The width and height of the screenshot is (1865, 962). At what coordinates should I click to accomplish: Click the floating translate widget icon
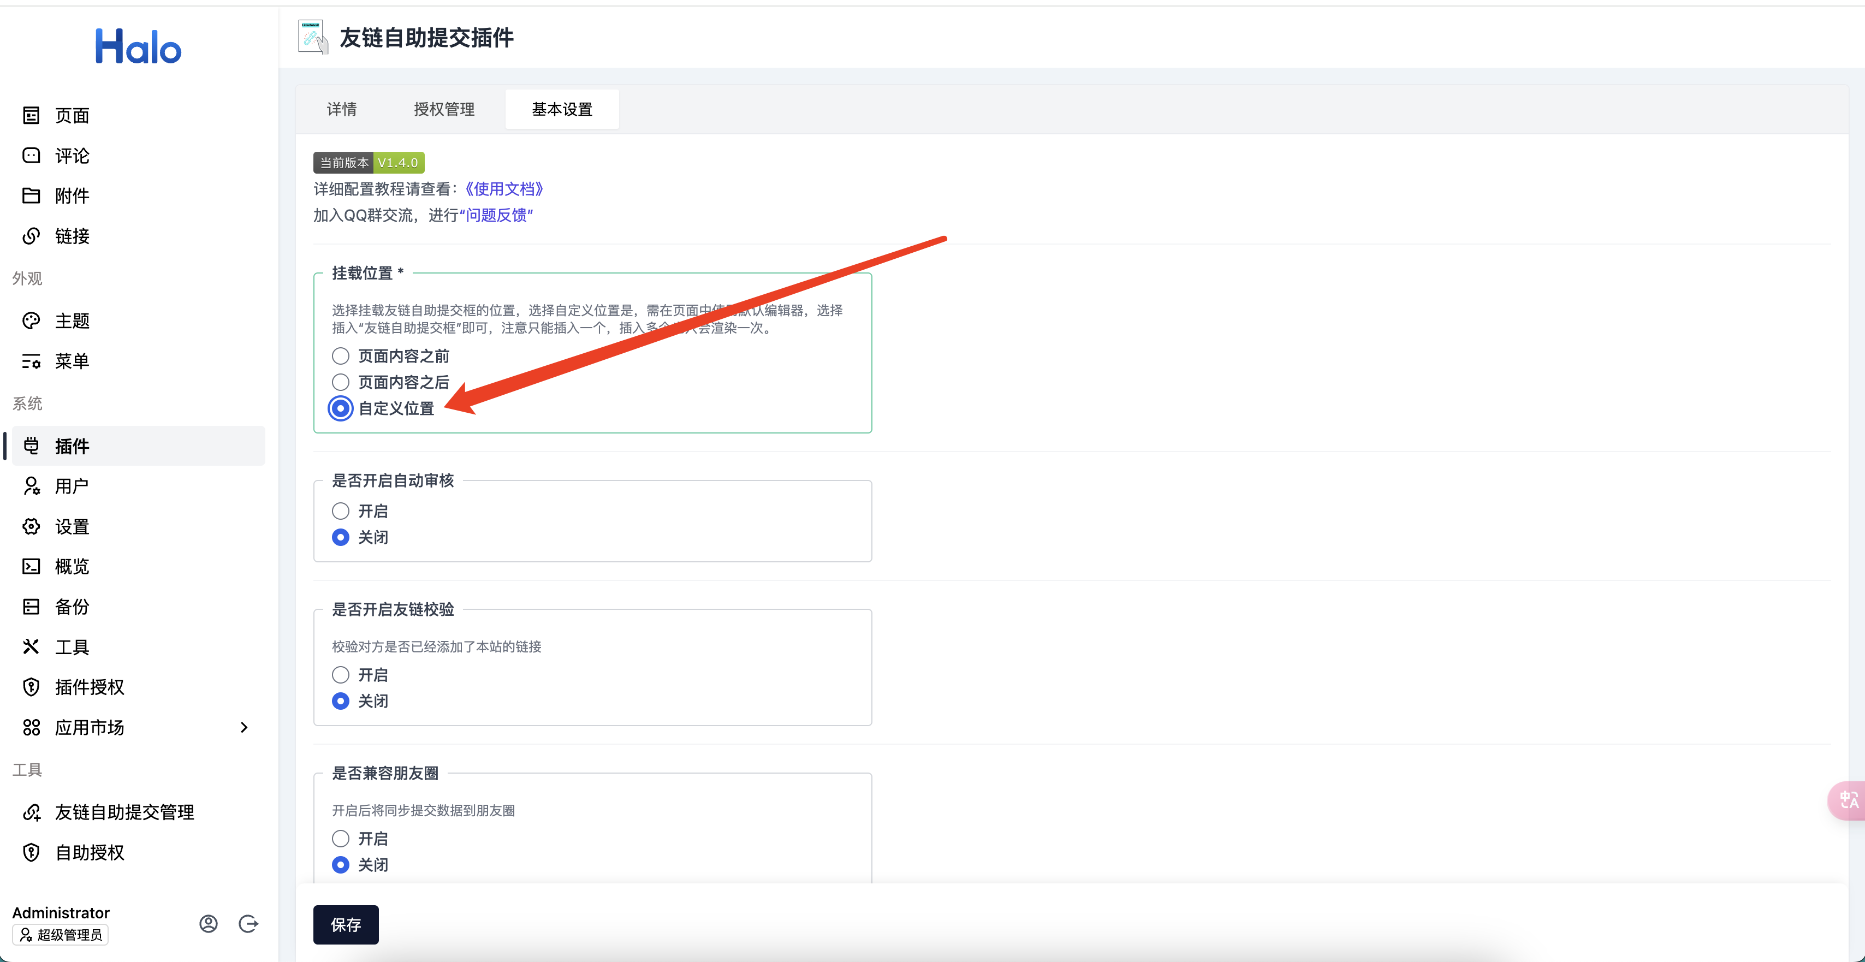(1849, 800)
